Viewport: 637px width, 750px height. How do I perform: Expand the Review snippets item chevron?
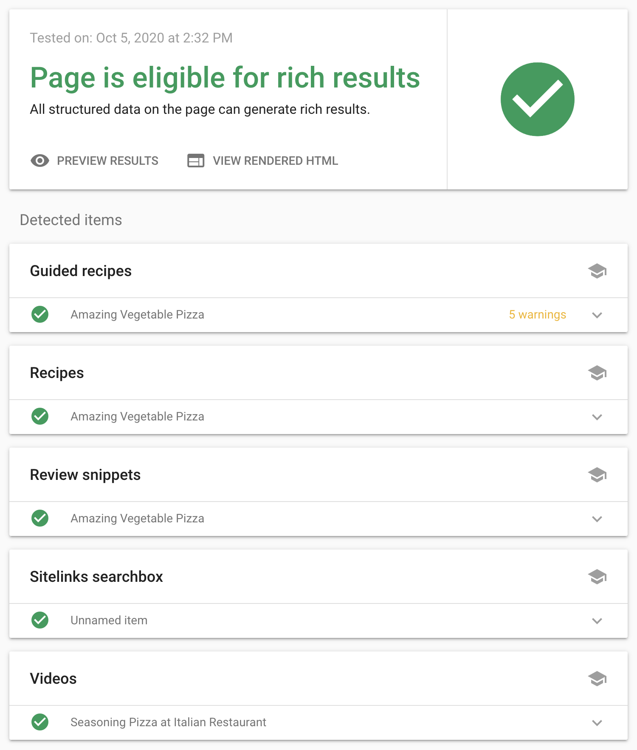(x=597, y=519)
